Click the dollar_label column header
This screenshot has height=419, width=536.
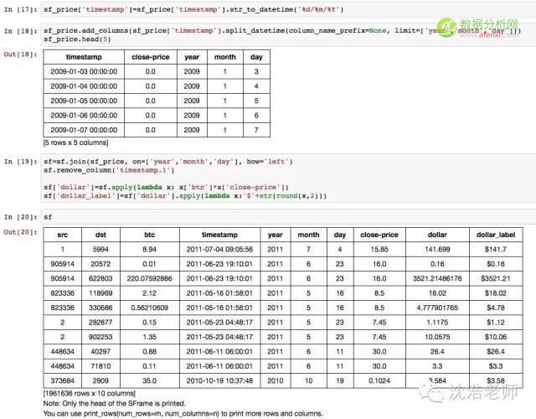[x=496, y=235]
